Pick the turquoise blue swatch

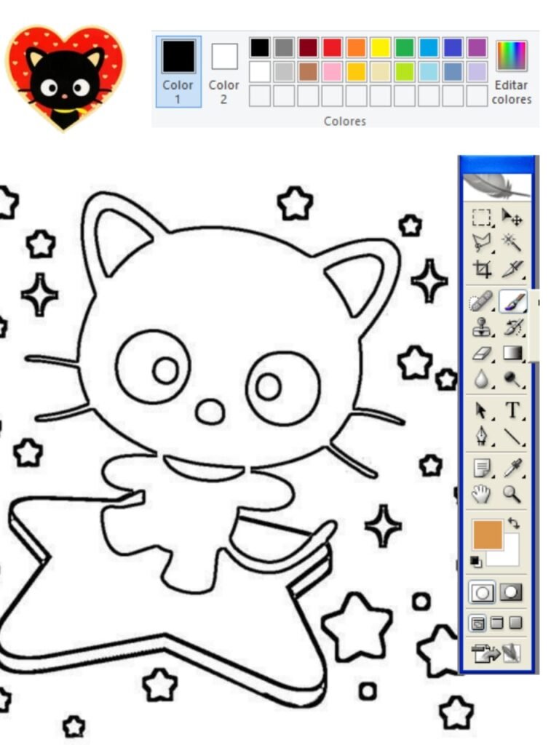point(429,47)
